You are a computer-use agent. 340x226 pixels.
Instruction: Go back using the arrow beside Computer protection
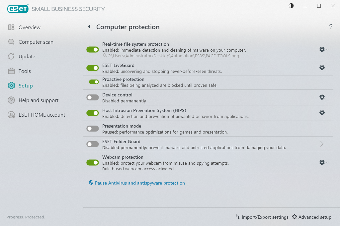click(x=89, y=27)
